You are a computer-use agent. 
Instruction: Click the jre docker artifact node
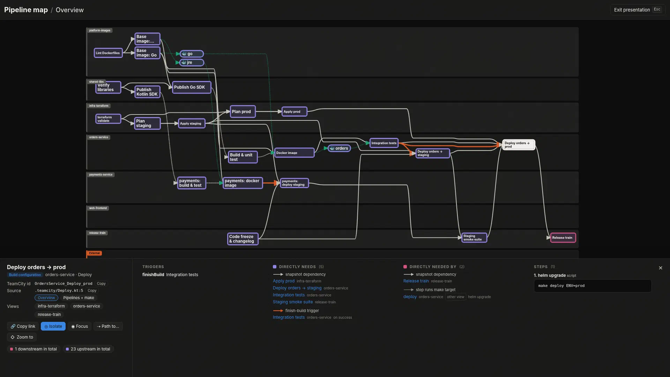(x=192, y=62)
